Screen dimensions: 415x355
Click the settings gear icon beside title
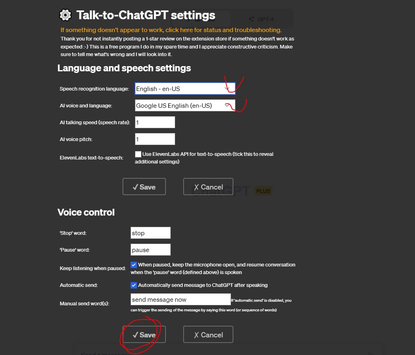click(65, 15)
